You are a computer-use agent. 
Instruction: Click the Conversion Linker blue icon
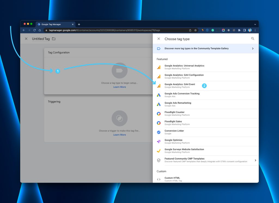(x=159, y=132)
